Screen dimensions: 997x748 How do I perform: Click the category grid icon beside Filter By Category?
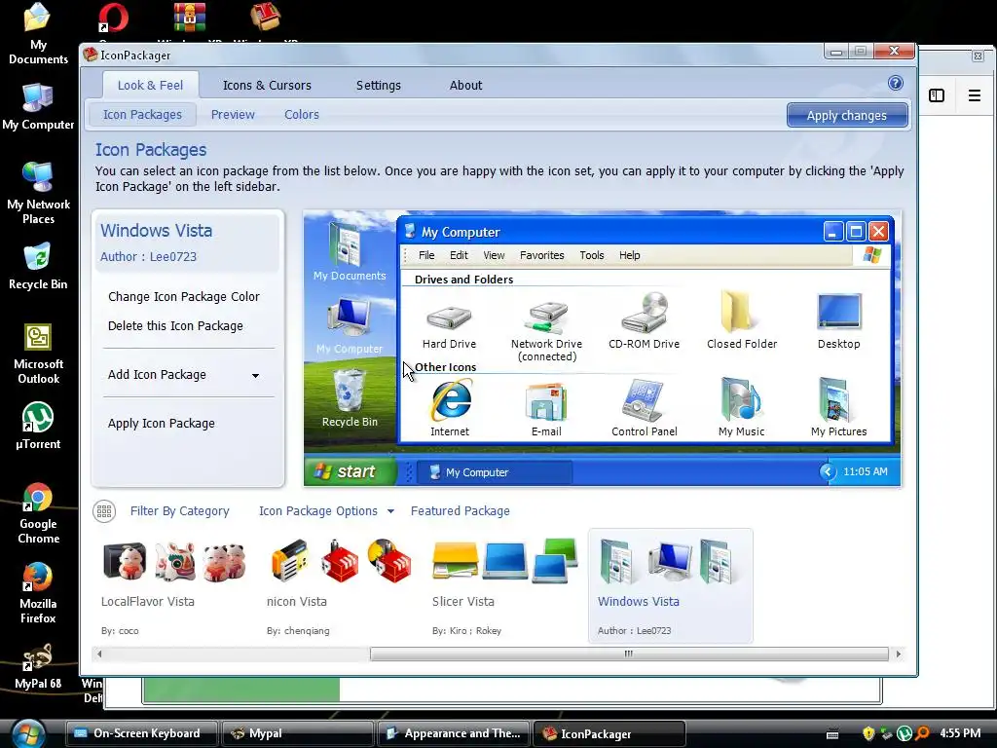click(x=104, y=510)
